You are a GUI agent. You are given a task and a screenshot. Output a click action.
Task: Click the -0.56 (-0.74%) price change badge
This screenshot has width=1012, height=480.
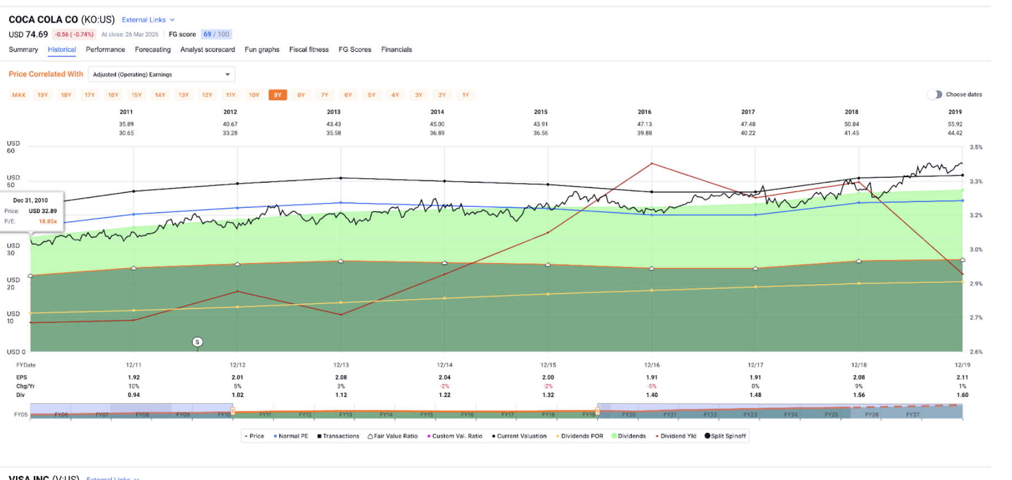[x=74, y=34]
